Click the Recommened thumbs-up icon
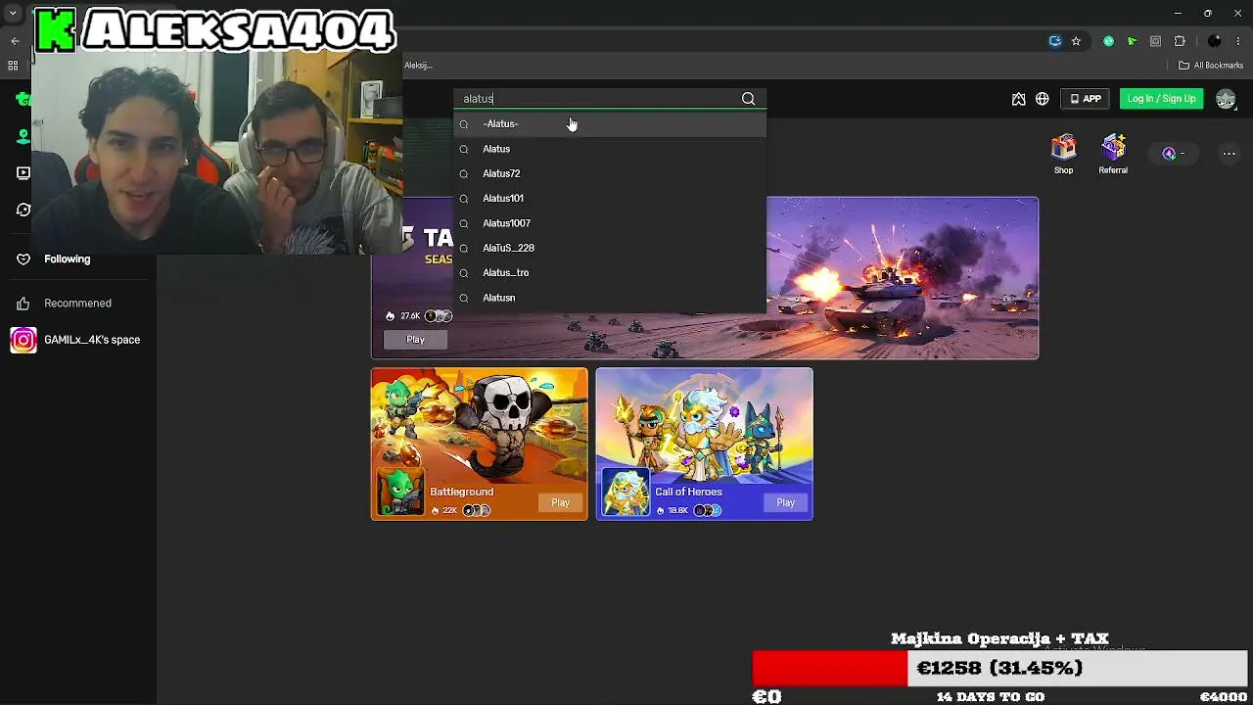The image size is (1253, 705). pos(23,304)
